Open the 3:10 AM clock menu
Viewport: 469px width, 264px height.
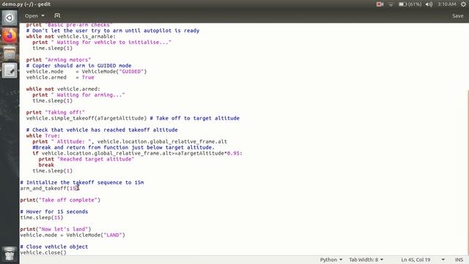point(446,4)
